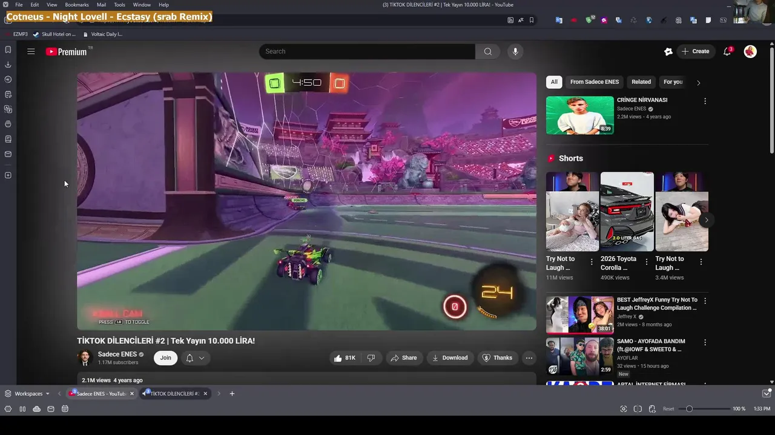The height and width of the screenshot is (435, 775).
Task: Select the Related filter chip
Action: pos(641,82)
